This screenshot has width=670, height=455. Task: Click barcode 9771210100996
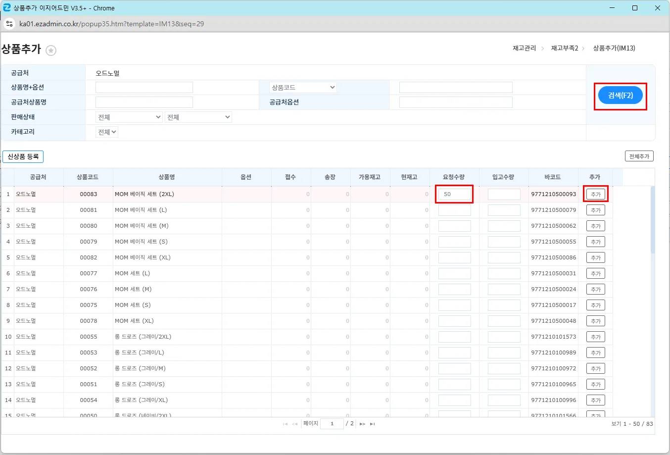click(554, 400)
